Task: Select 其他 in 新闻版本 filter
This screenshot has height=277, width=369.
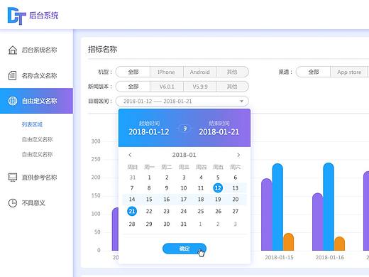Action: click(232, 87)
